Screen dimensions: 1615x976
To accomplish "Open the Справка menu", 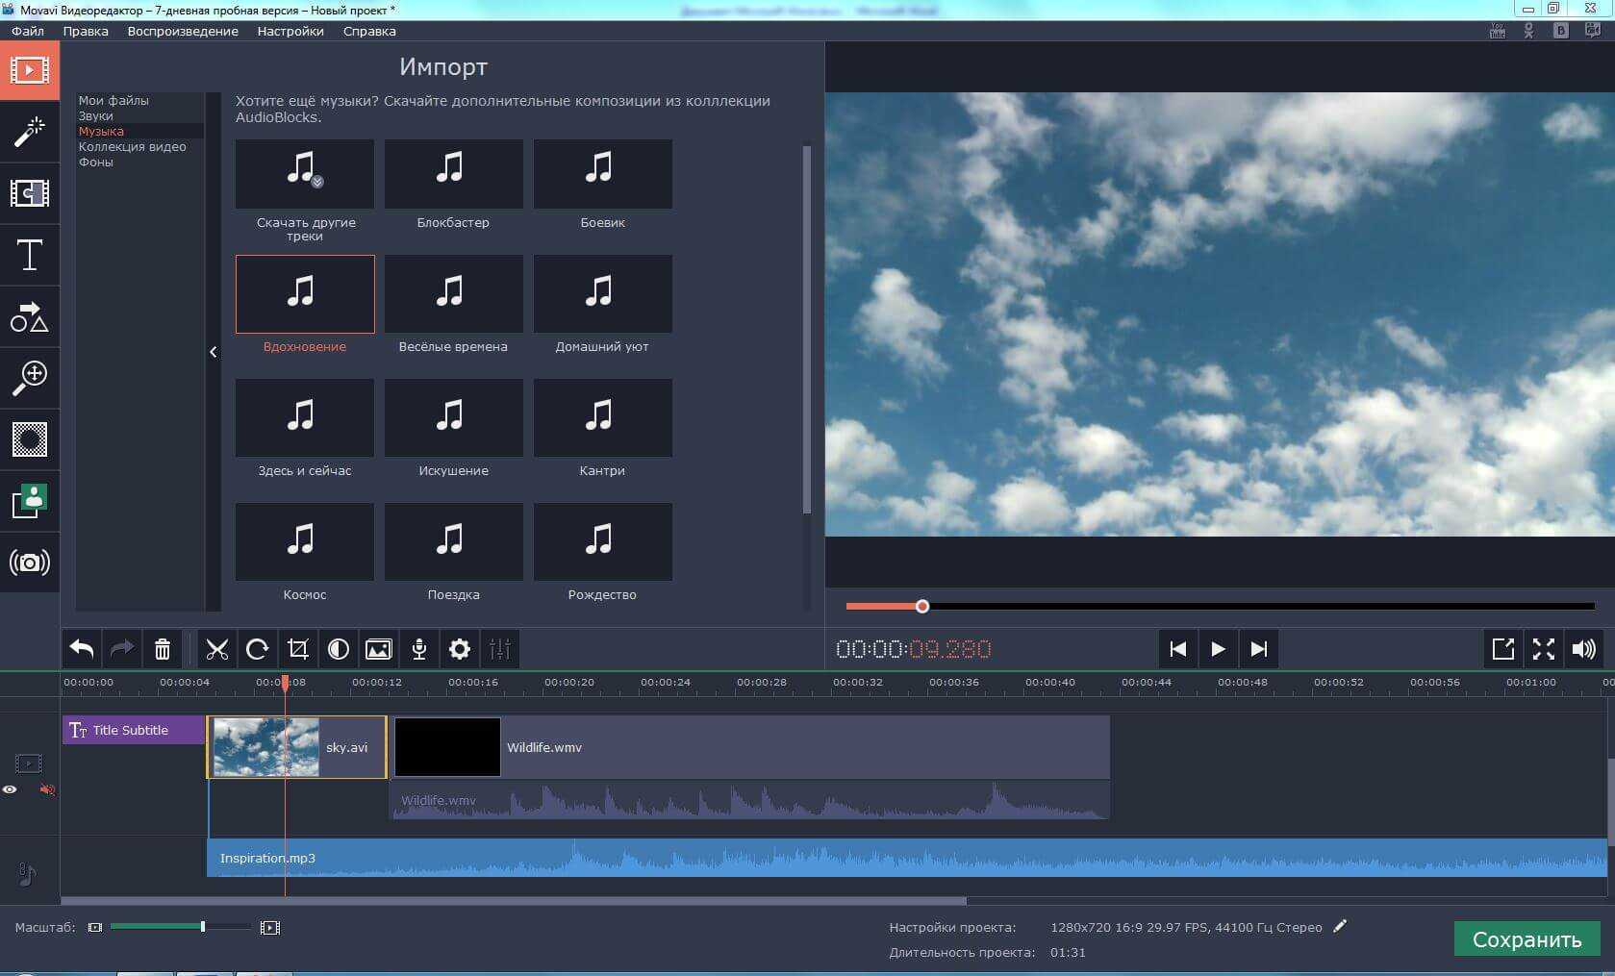I will [369, 31].
